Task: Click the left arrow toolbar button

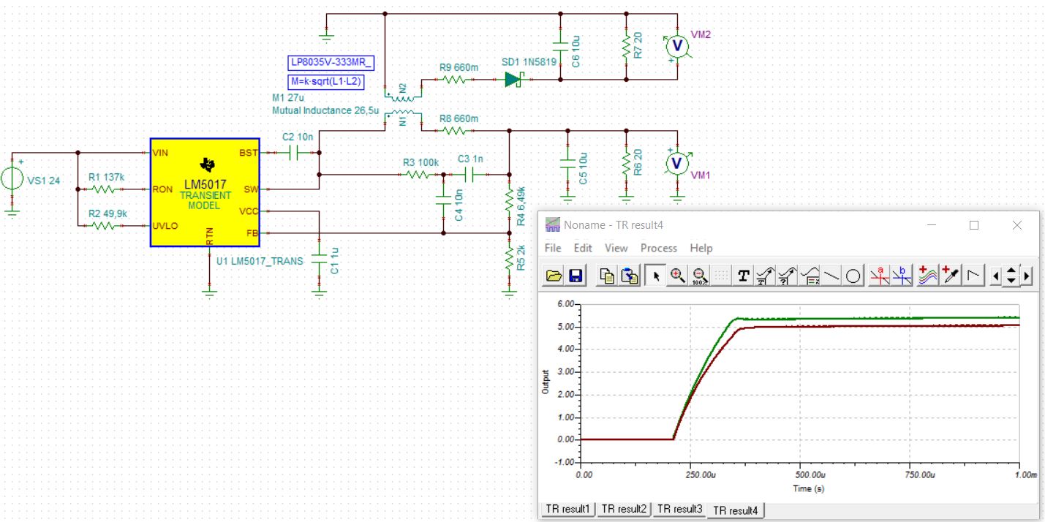Action: (995, 276)
